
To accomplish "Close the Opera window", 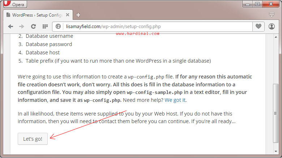I will (271, 4).
